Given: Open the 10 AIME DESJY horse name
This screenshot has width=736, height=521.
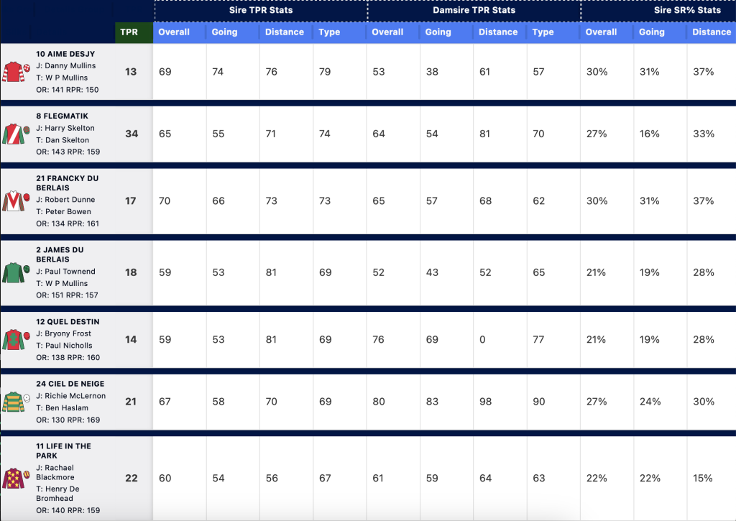Looking at the screenshot, I should click(x=65, y=54).
